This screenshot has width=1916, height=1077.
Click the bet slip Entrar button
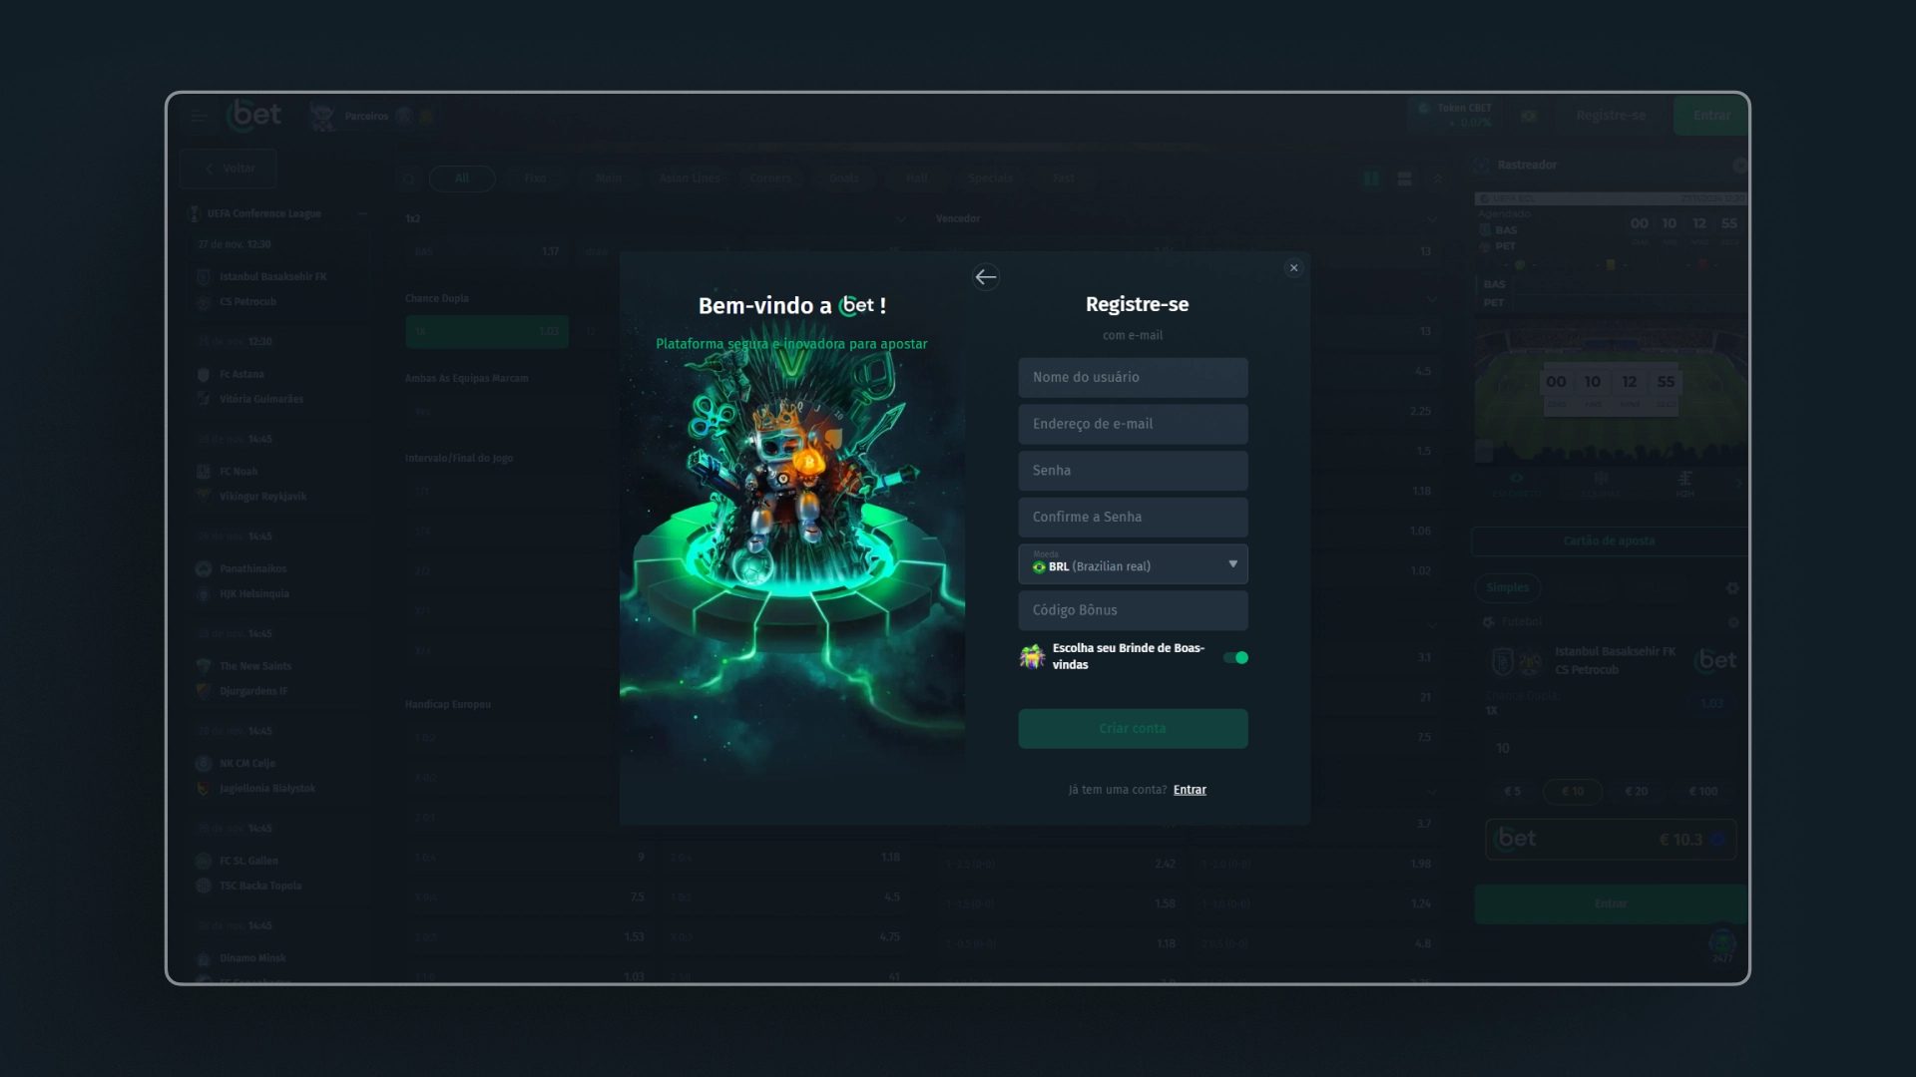click(x=1611, y=904)
